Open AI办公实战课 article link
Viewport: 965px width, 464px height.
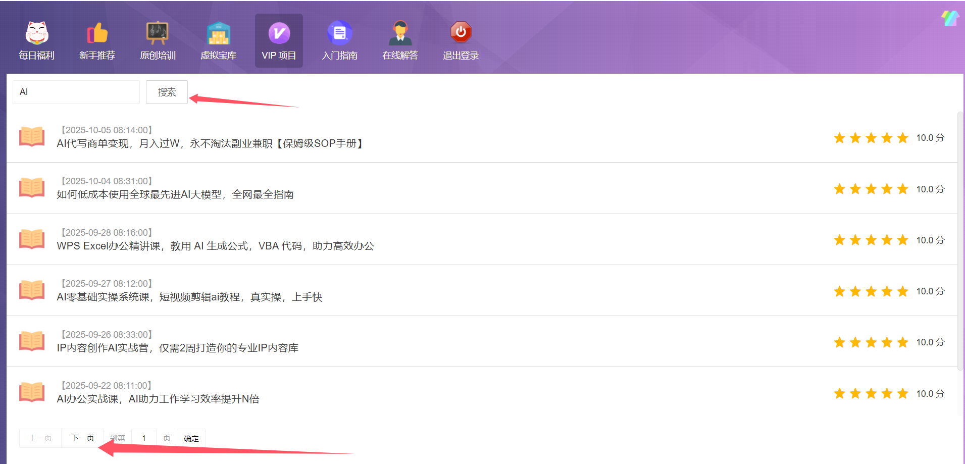[158, 399]
